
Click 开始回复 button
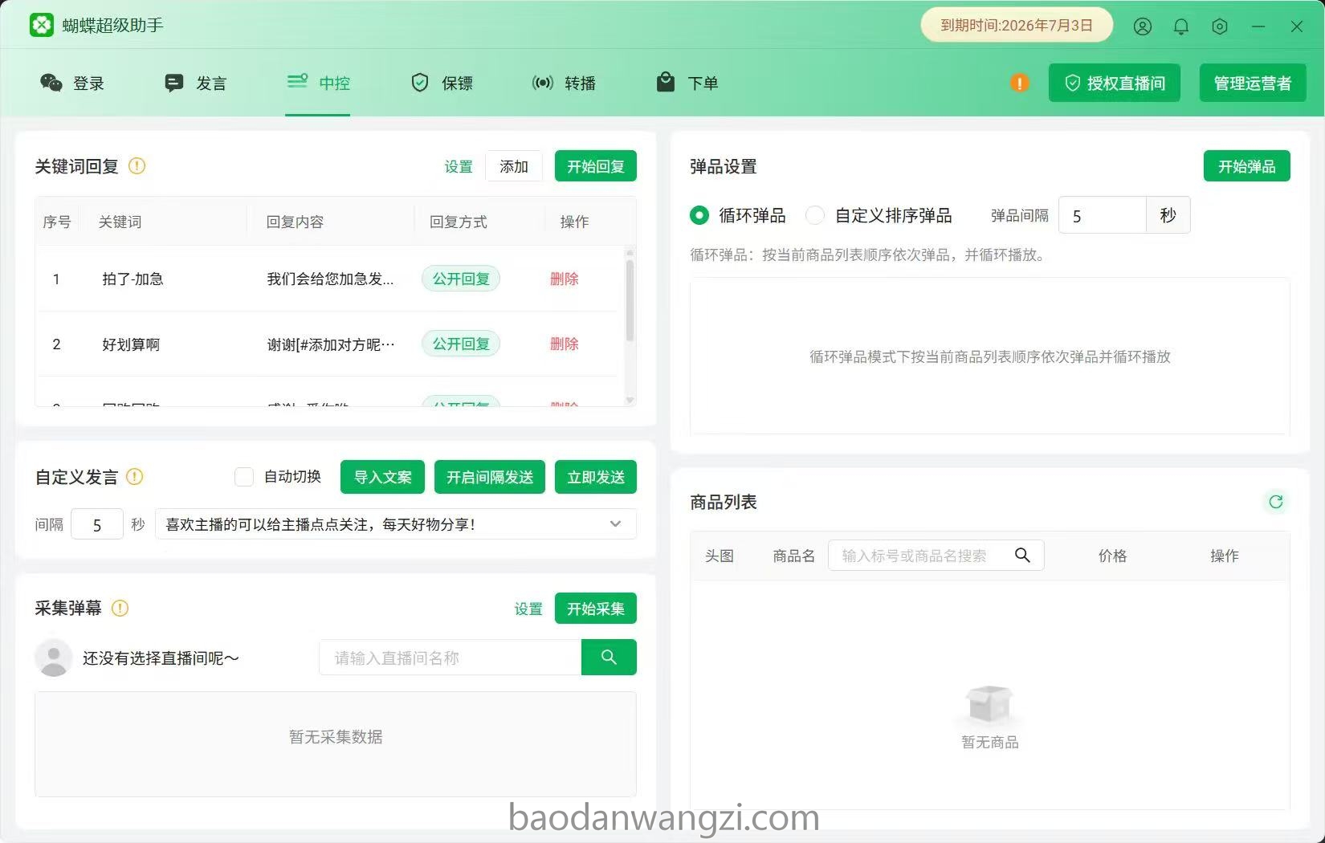[x=596, y=166]
